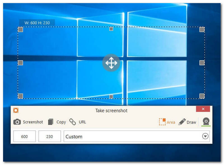Click the middle-right selection resize handle
This screenshot has height=165, width=224.
point(202,63)
